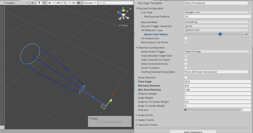Open Select Action Trigger dropdown

pyautogui.click(x=218, y=52)
